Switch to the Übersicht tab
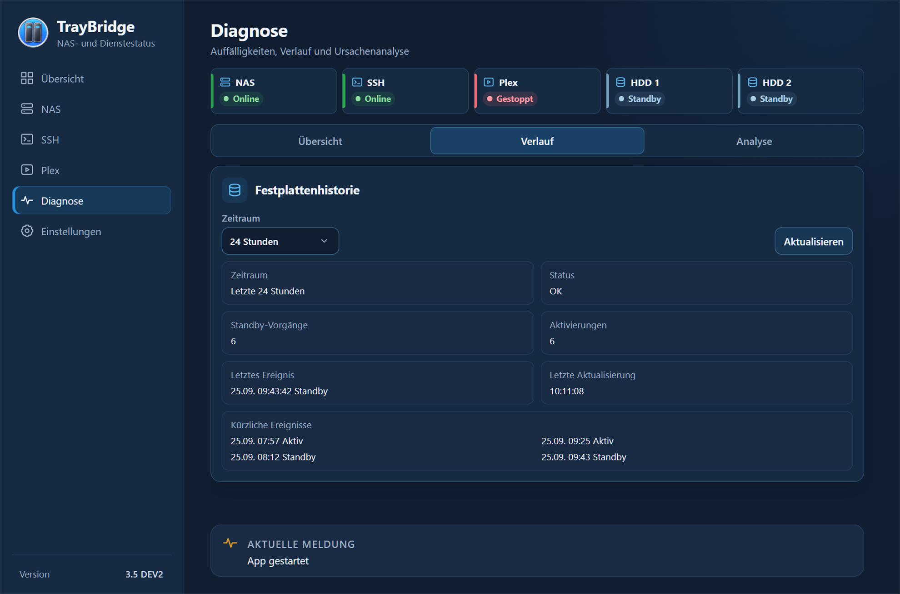Screen dimensions: 900x594 pyautogui.click(x=320, y=141)
